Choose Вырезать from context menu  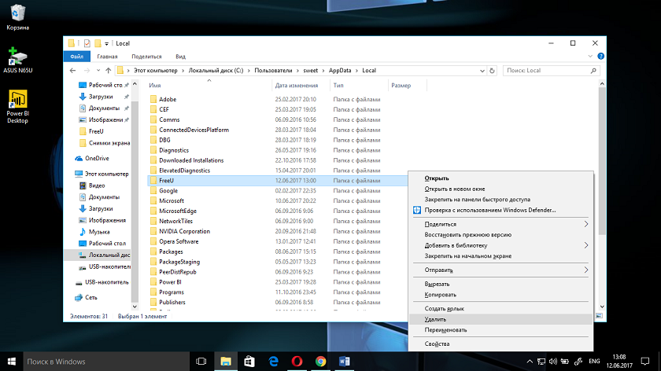[x=500, y=284]
